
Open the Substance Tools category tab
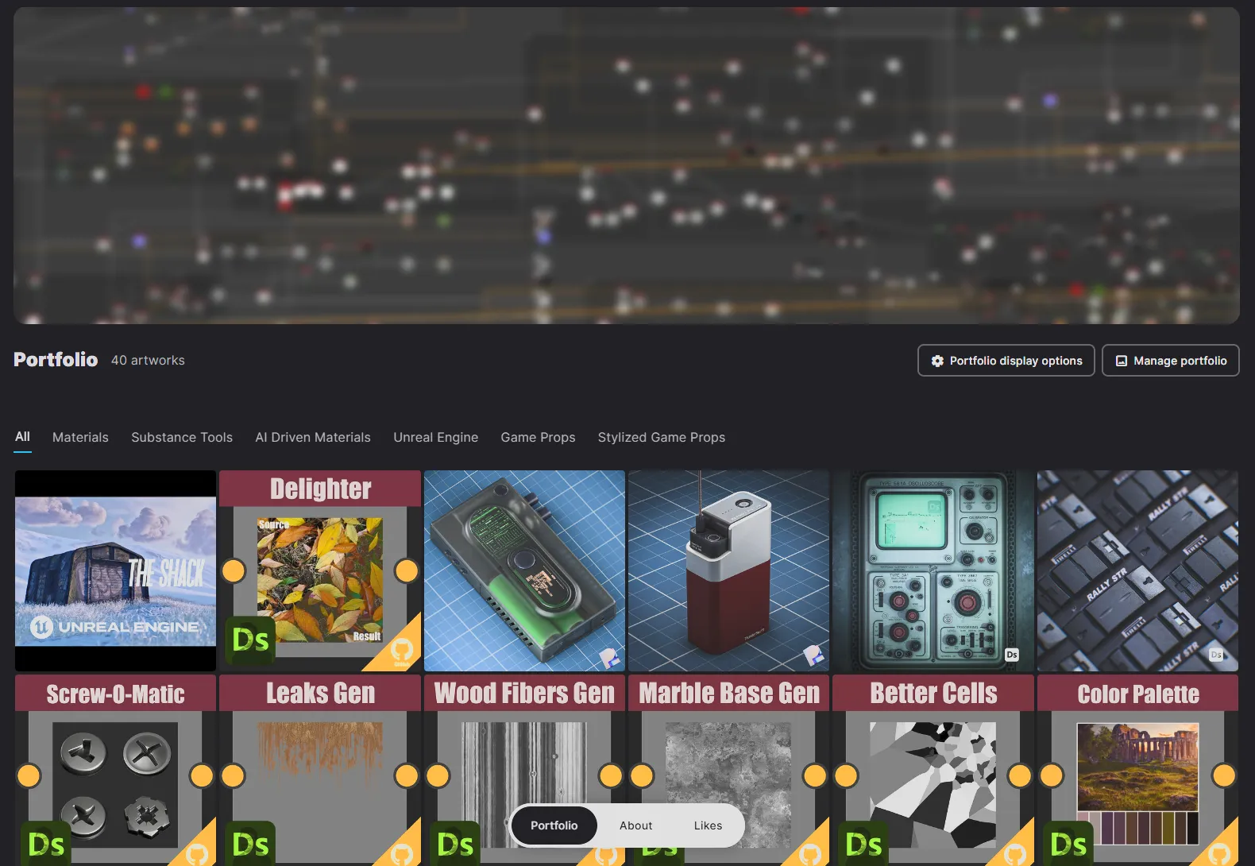[182, 437]
